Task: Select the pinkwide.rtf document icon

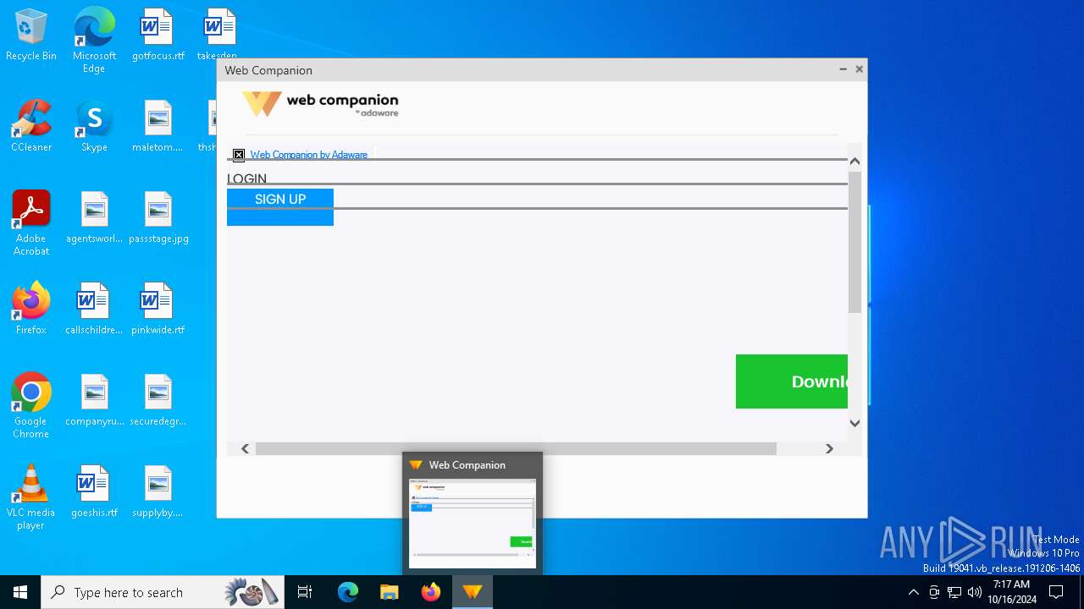Action: click(158, 310)
